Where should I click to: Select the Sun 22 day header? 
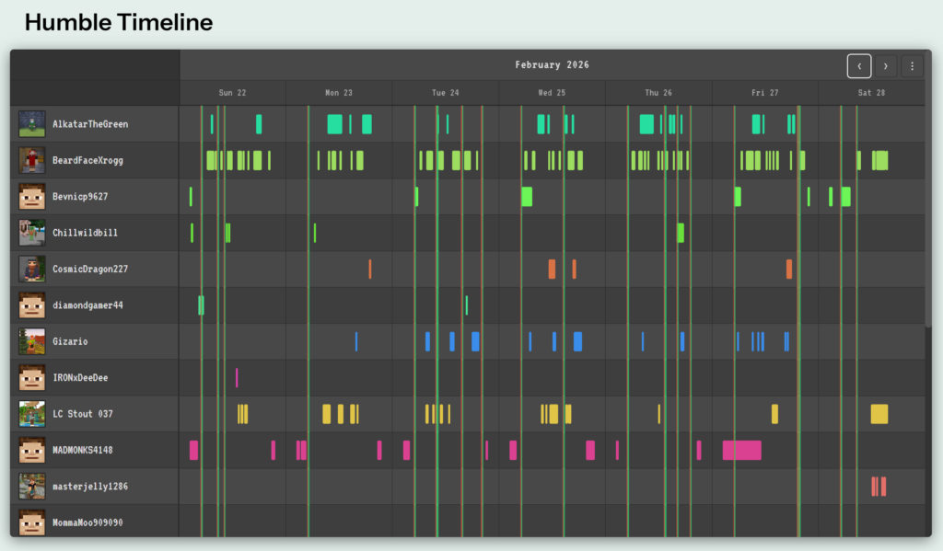(x=232, y=93)
